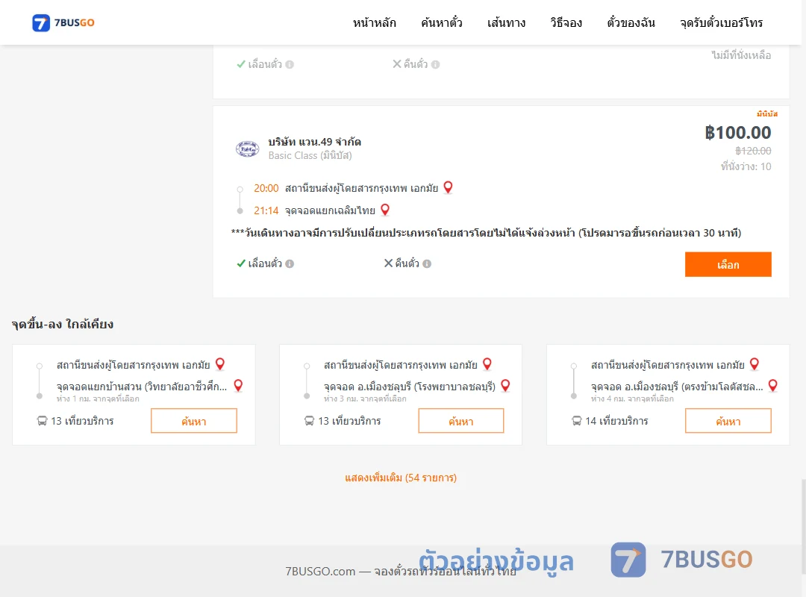Expand แสดงเพิ่มเติม (54 รายการ) link
This screenshot has height=597, width=806.
[x=401, y=478]
